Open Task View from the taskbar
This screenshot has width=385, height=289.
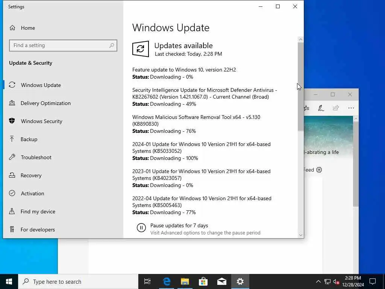[x=147, y=281]
